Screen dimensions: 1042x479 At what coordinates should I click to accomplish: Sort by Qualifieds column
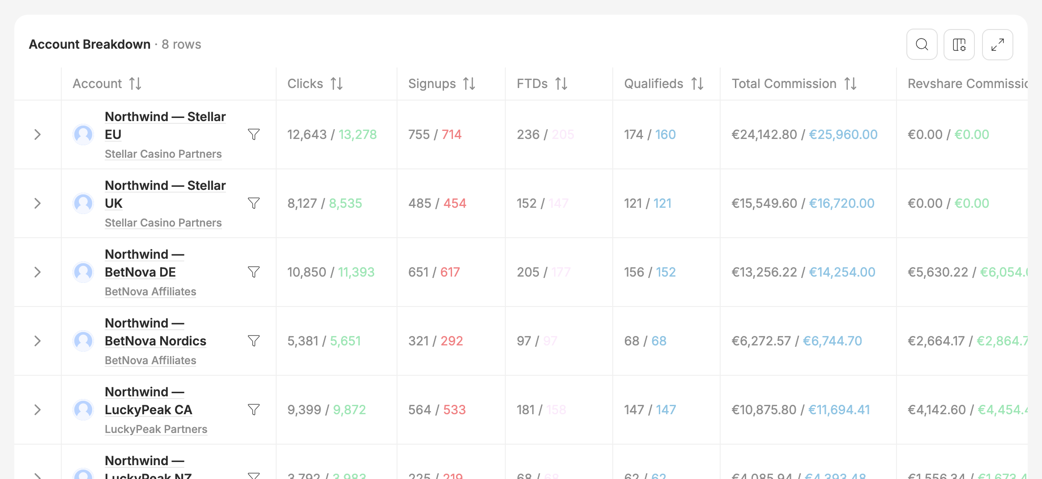pos(697,84)
